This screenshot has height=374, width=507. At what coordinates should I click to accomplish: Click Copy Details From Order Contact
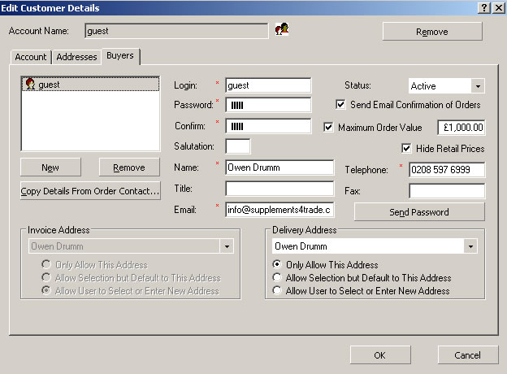coord(90,192)
